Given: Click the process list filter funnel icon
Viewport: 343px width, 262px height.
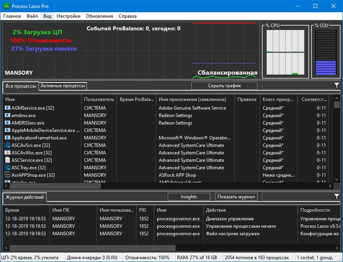Looking at the screenshot, I should click(337, 86).
